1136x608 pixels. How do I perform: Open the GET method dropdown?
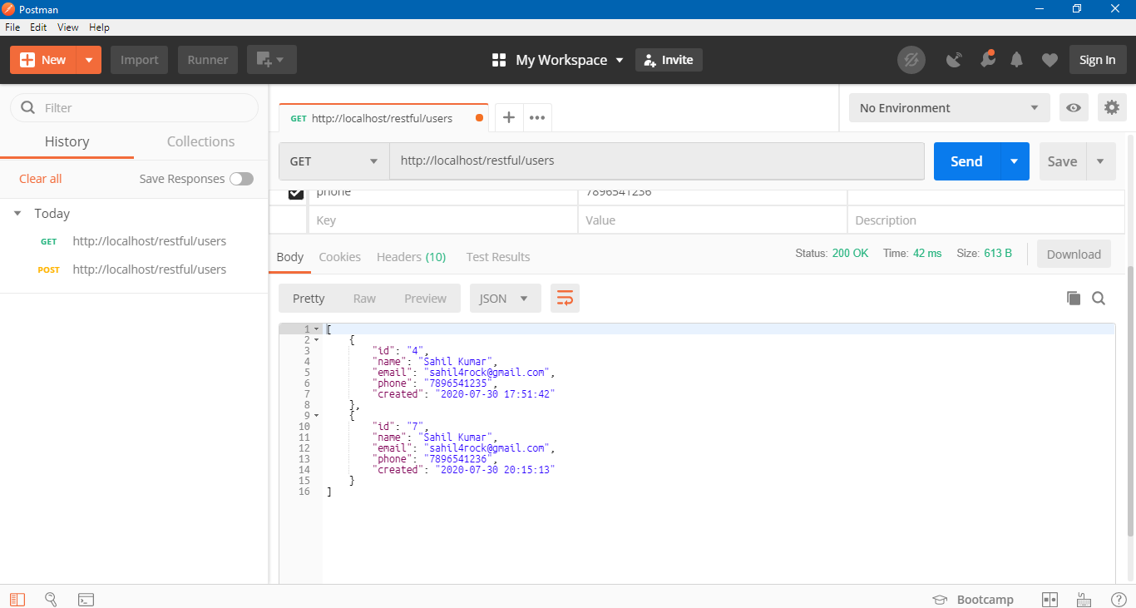click(333, 161)
